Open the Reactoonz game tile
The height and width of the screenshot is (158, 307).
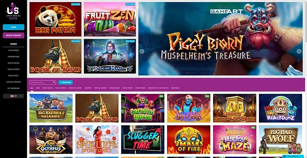280,108
